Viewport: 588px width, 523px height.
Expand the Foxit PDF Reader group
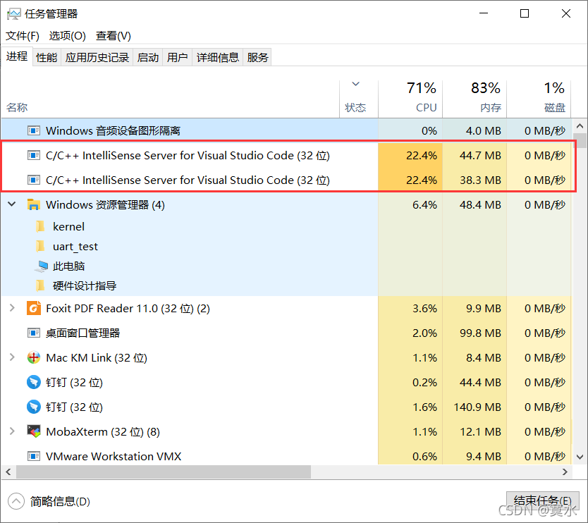click(12, 308)
